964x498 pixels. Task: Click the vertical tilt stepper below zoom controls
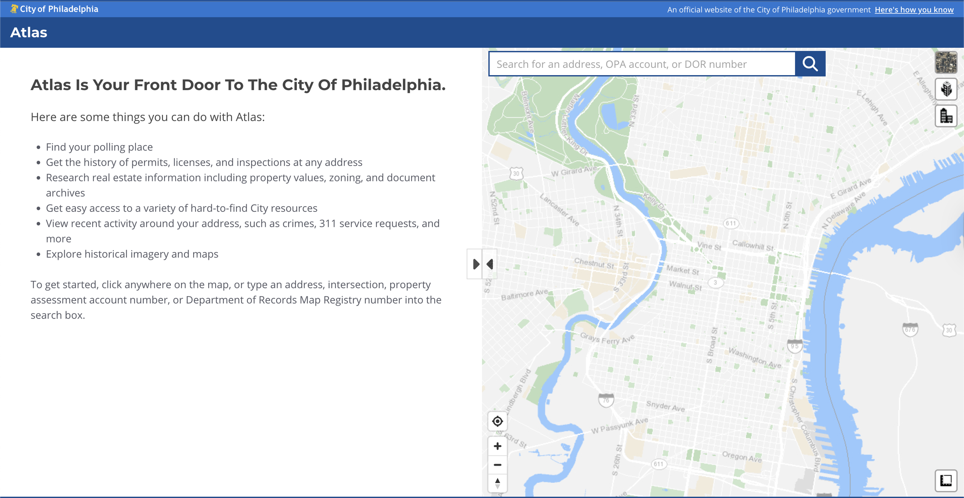pos(498,483)
